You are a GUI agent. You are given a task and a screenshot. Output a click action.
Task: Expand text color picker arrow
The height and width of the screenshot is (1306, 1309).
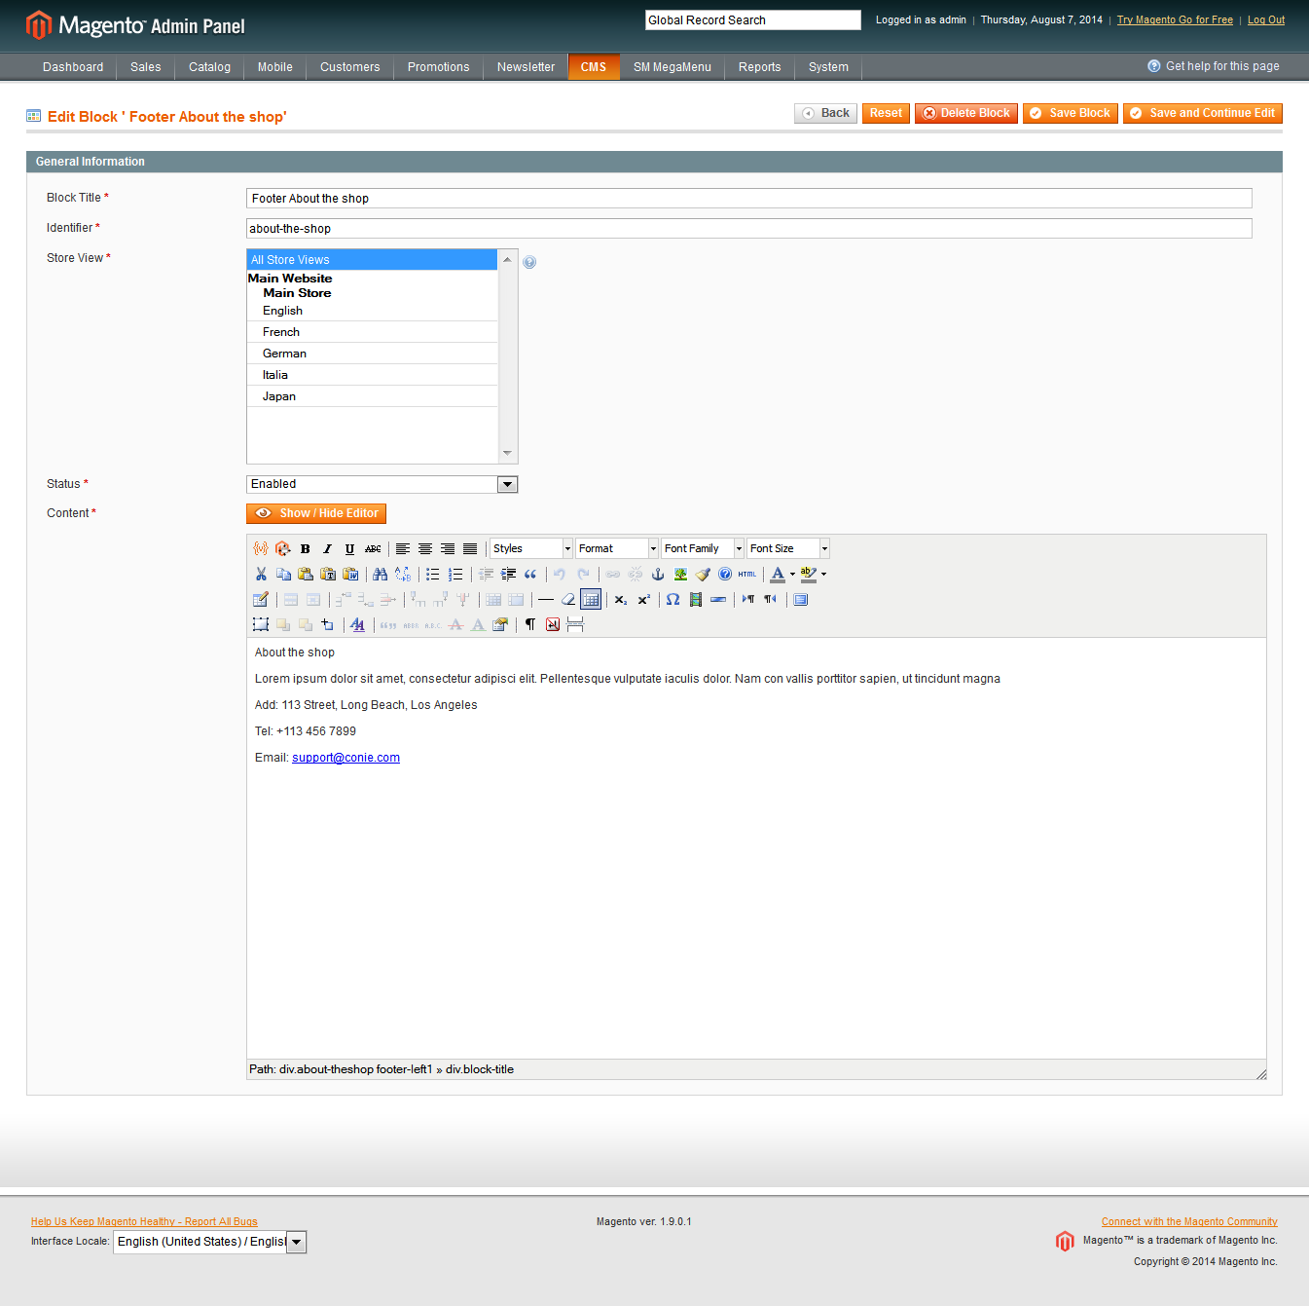pos(792,574)
